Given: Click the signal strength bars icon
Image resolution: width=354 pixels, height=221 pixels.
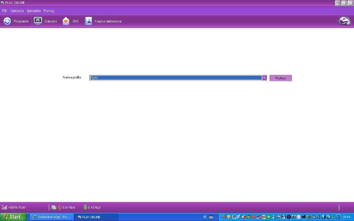Looking at the screenshot, I should coord(4,207).
